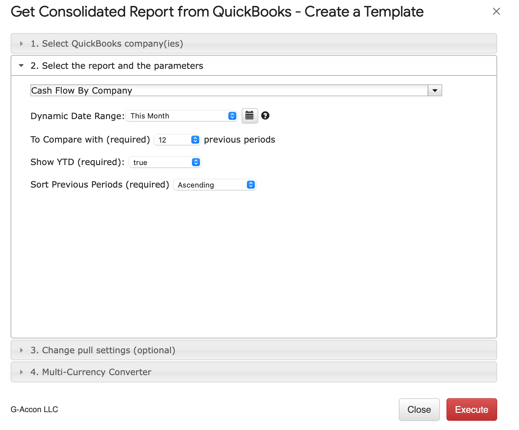Click the Dynamic Date Range label
519x430 pixels.
(77, 116)
